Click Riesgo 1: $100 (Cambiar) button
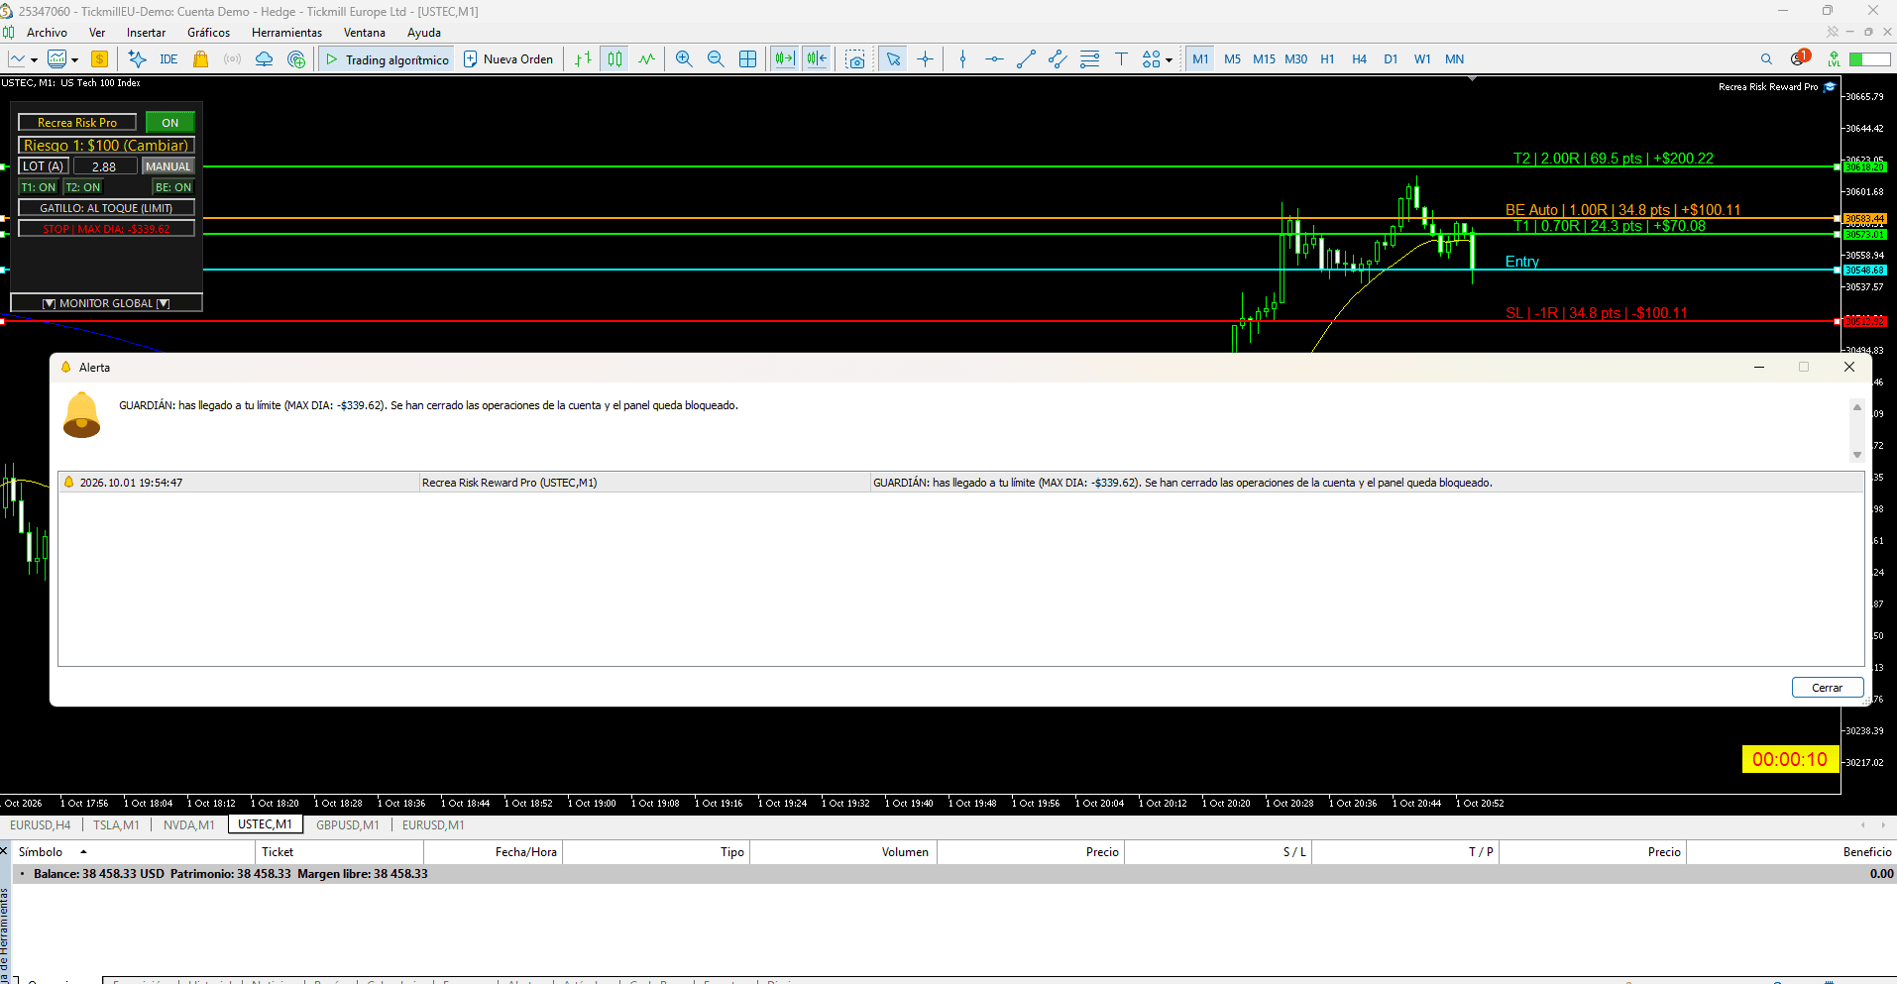Screen dimensions: 1897x984 pyautogui.click(x=106, y=145)
